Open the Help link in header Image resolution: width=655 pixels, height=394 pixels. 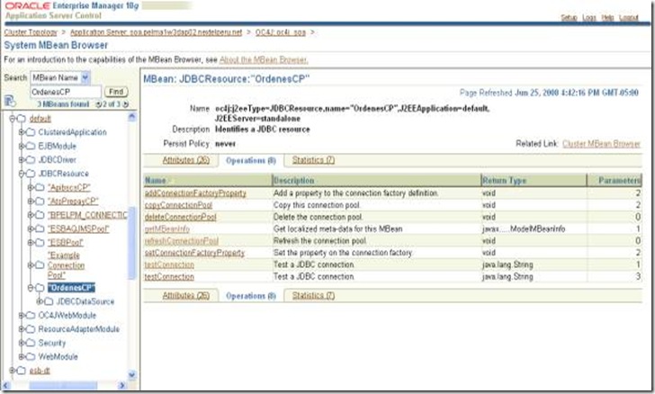pyautogui.click(x=608, y=18)
